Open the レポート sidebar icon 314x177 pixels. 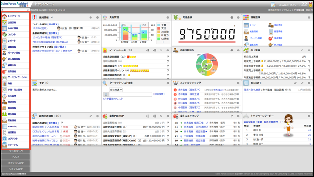point(5,41)
